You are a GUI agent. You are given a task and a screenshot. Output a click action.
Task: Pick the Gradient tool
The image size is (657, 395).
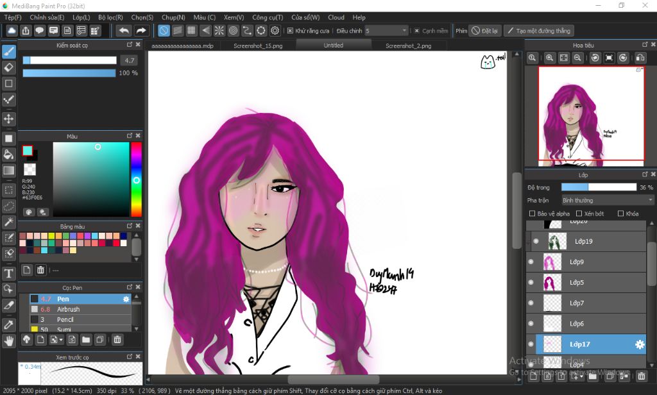(x=9, y=171)
